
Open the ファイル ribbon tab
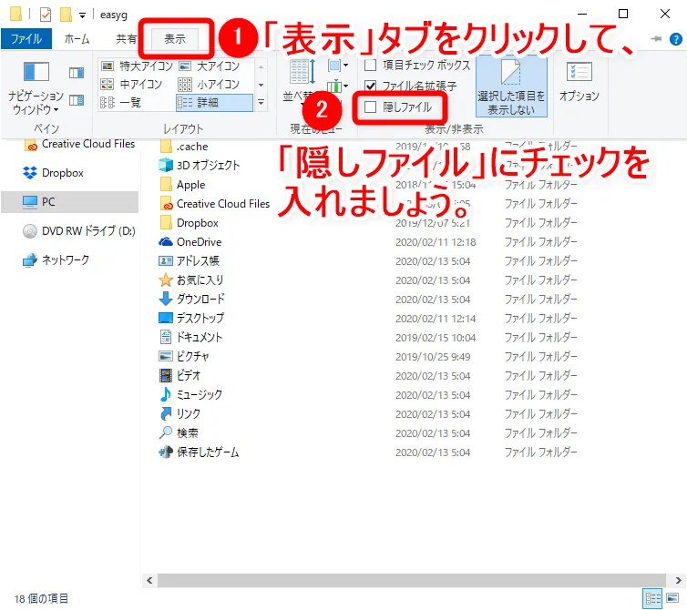pyautogui.click(x=26, y=39)
